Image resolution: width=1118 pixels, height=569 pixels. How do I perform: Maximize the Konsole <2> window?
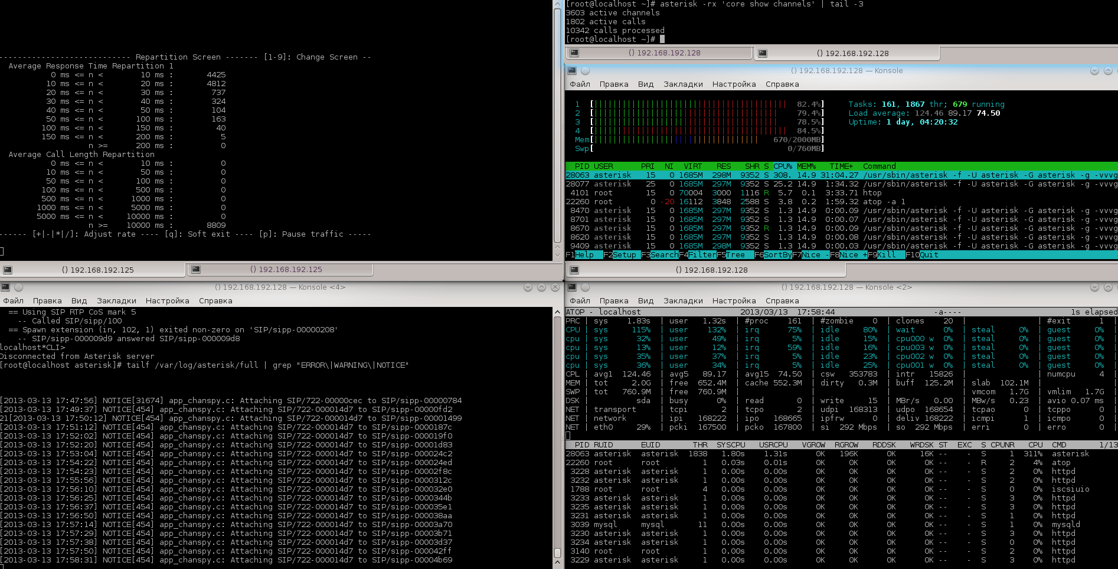1108,287
